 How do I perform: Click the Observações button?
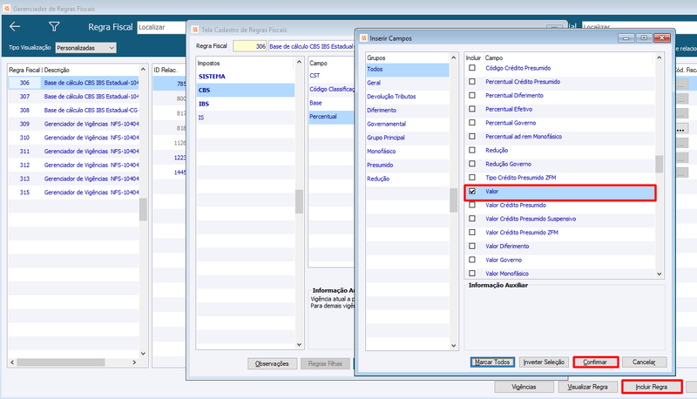tap(272, 363)
